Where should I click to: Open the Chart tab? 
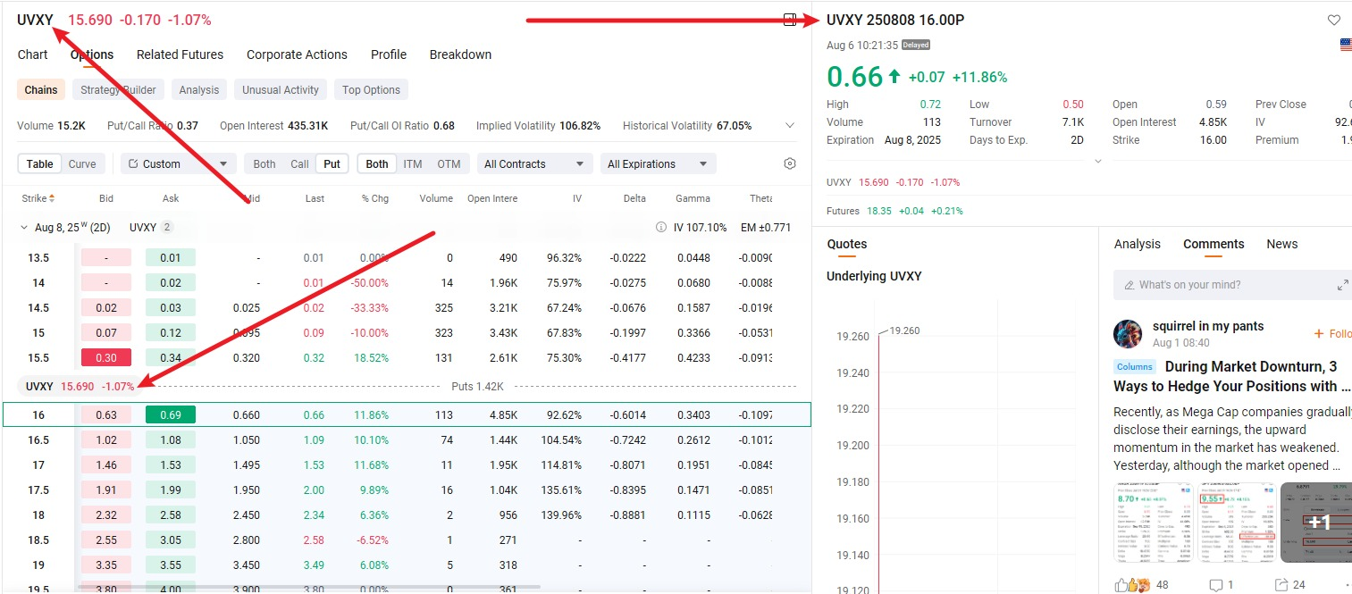click(x=33, y=54)
